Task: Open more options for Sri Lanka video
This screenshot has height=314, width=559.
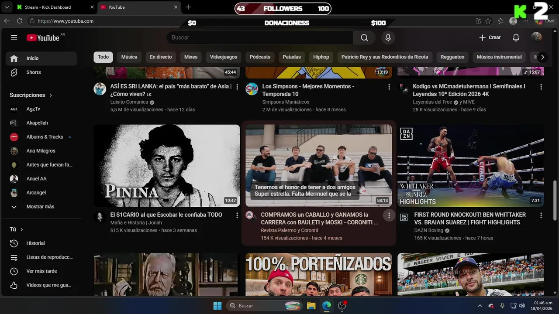Action: point(237,87)
